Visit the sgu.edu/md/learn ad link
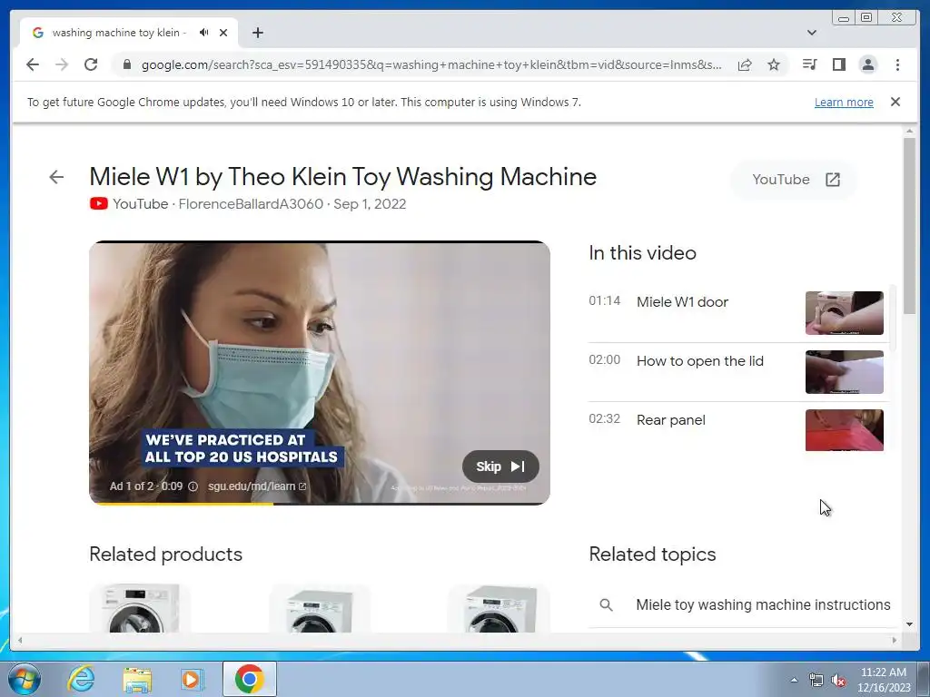The width and height of the screenshot is (930, 697). pyautogui.click(x=257, y=486)
